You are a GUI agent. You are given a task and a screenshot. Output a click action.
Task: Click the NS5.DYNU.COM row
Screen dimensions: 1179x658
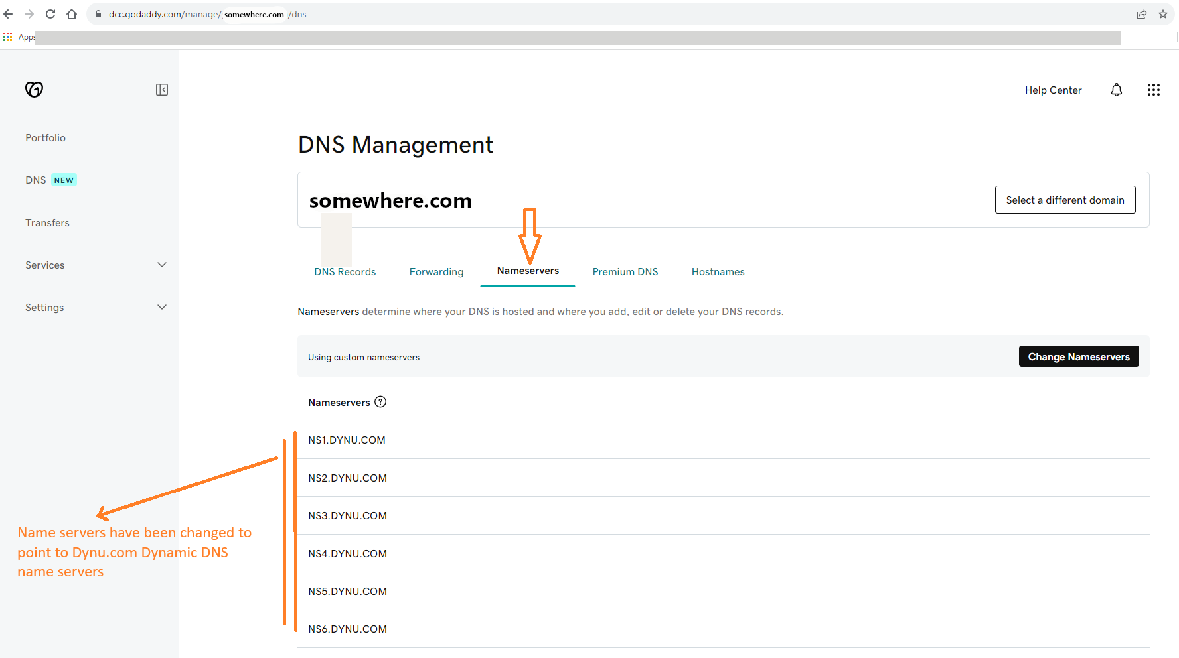coord(724,591)
